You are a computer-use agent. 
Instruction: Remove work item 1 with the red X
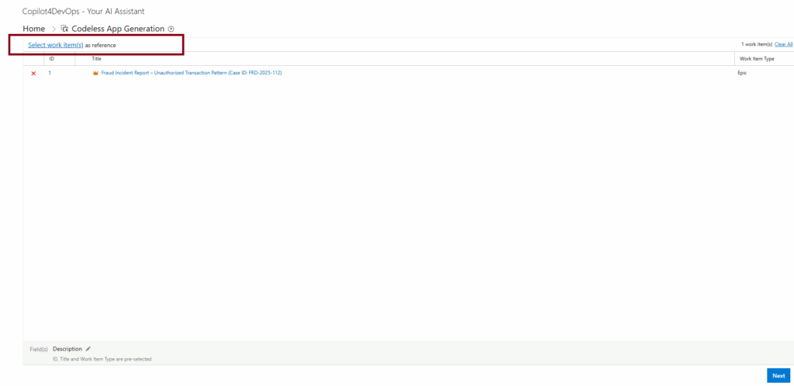[33, 74]
